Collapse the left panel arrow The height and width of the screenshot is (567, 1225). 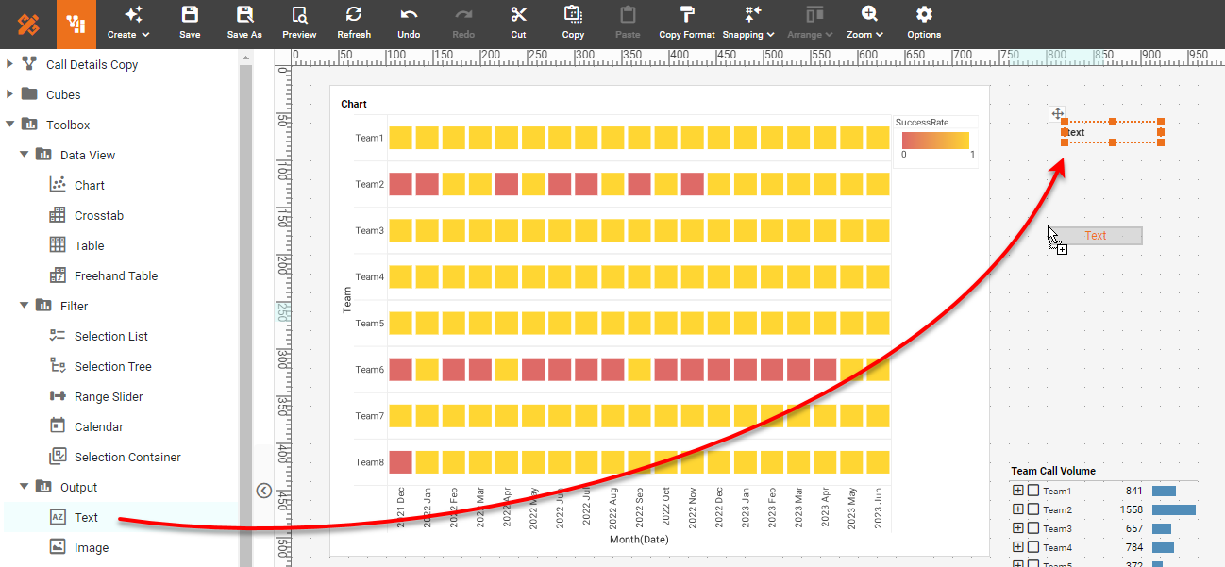tap(263, 490)
